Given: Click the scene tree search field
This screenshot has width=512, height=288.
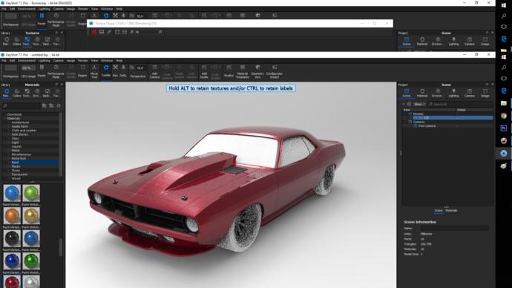Looking at the screenshot, I should click(x=460, y=104).
